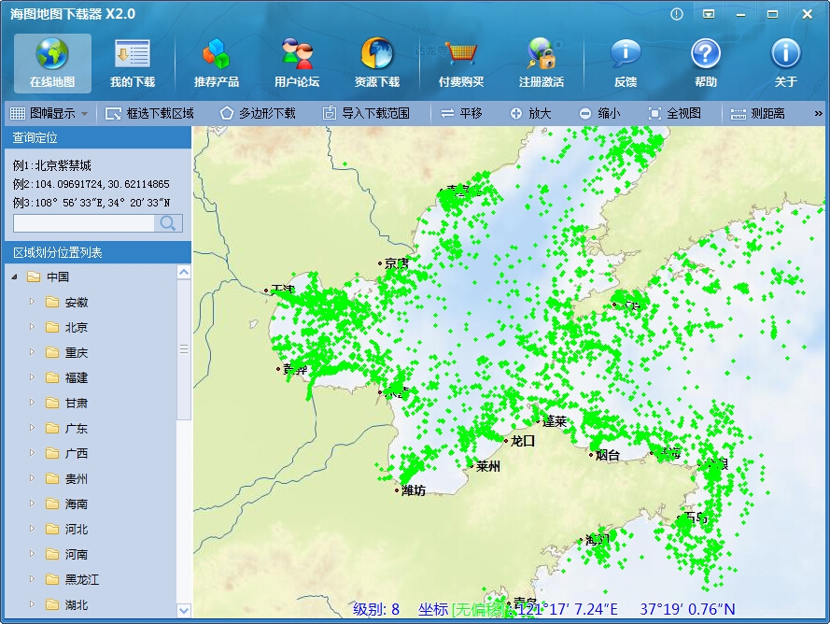This screenshot has height=624, width=830.
Task: Click the 莱州 city label on map
Action: [x=487, y=466]
